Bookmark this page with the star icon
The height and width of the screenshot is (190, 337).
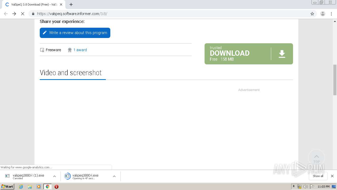coord(312,14)
